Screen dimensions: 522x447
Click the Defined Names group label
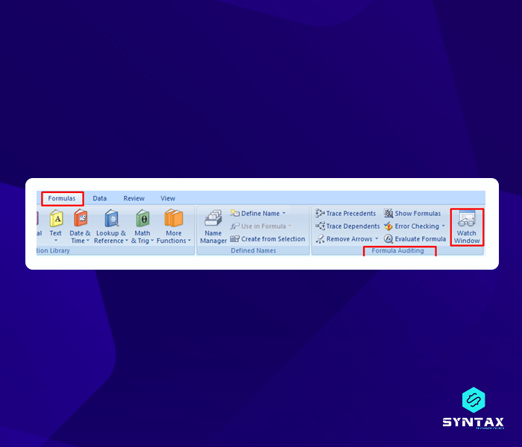point(254,251)
